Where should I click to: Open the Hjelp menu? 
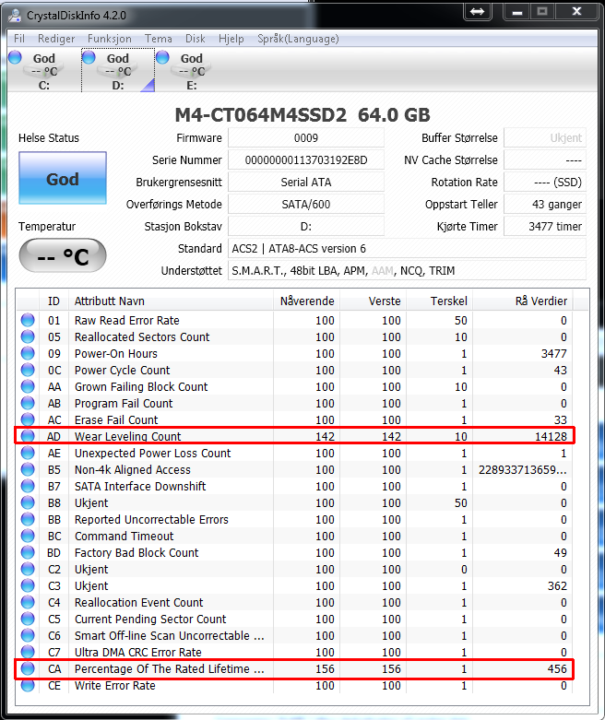point(231,39)
